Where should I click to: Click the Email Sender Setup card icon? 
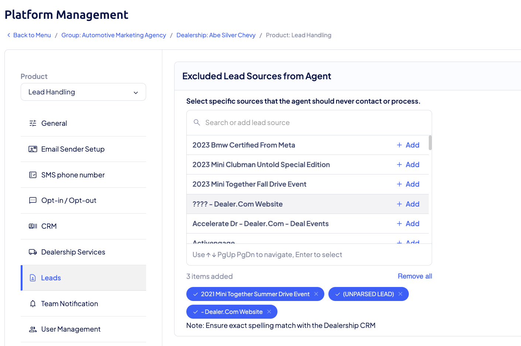(33, 149)
